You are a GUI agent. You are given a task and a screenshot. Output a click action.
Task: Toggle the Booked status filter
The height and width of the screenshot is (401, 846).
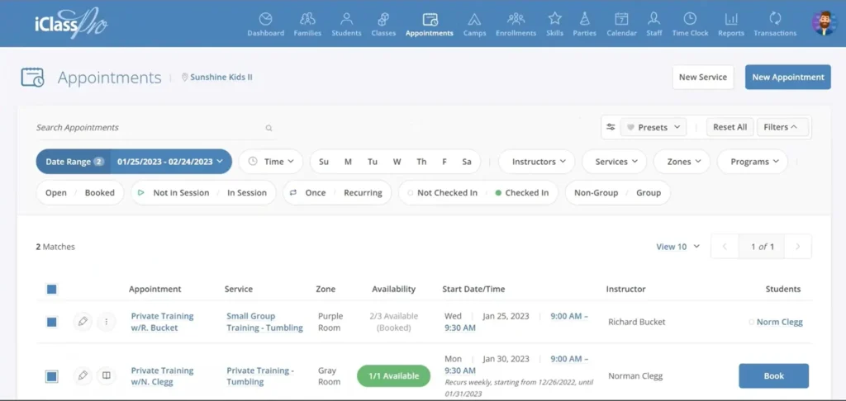click(100, 192)
